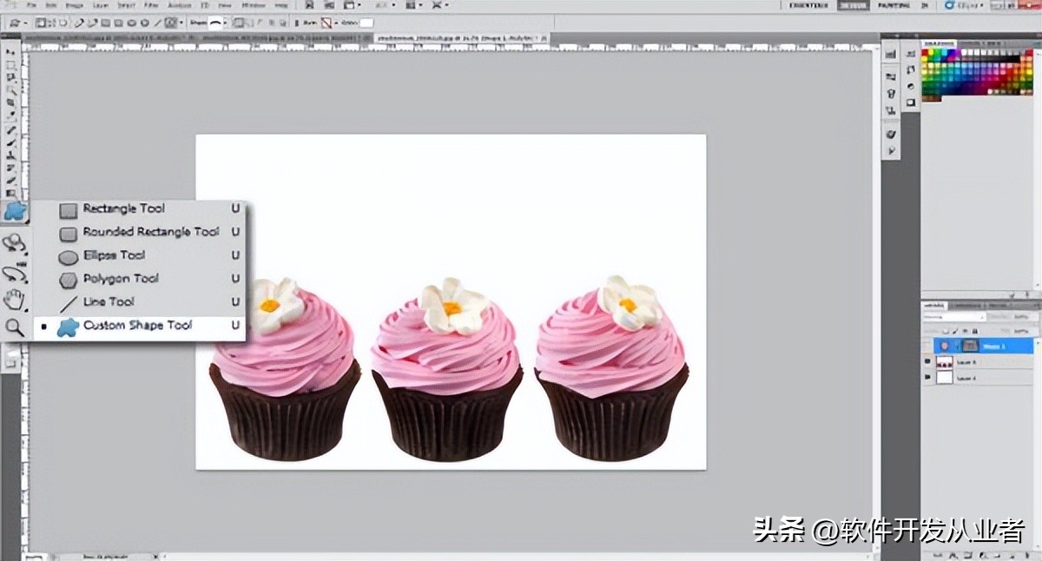Viewport: 1042px width, 561px height.
Task: Click the Pen icon in options bar
Action: 78,22
